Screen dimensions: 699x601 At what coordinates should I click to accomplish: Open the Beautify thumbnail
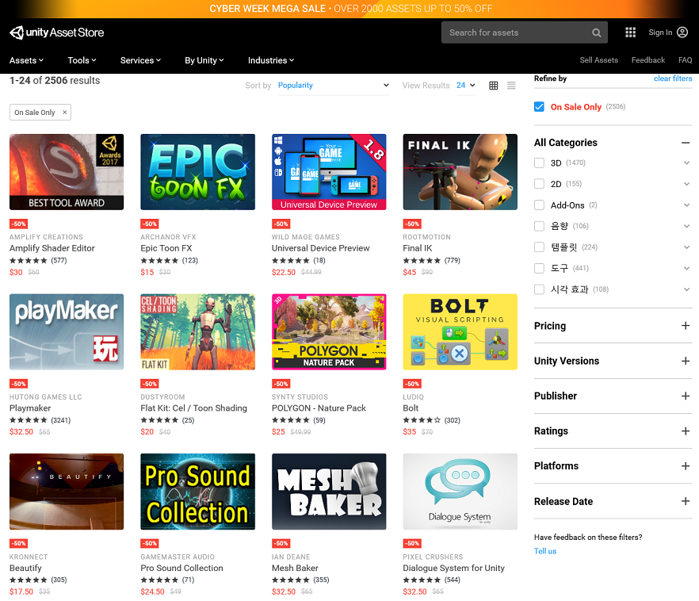point(67,492)
